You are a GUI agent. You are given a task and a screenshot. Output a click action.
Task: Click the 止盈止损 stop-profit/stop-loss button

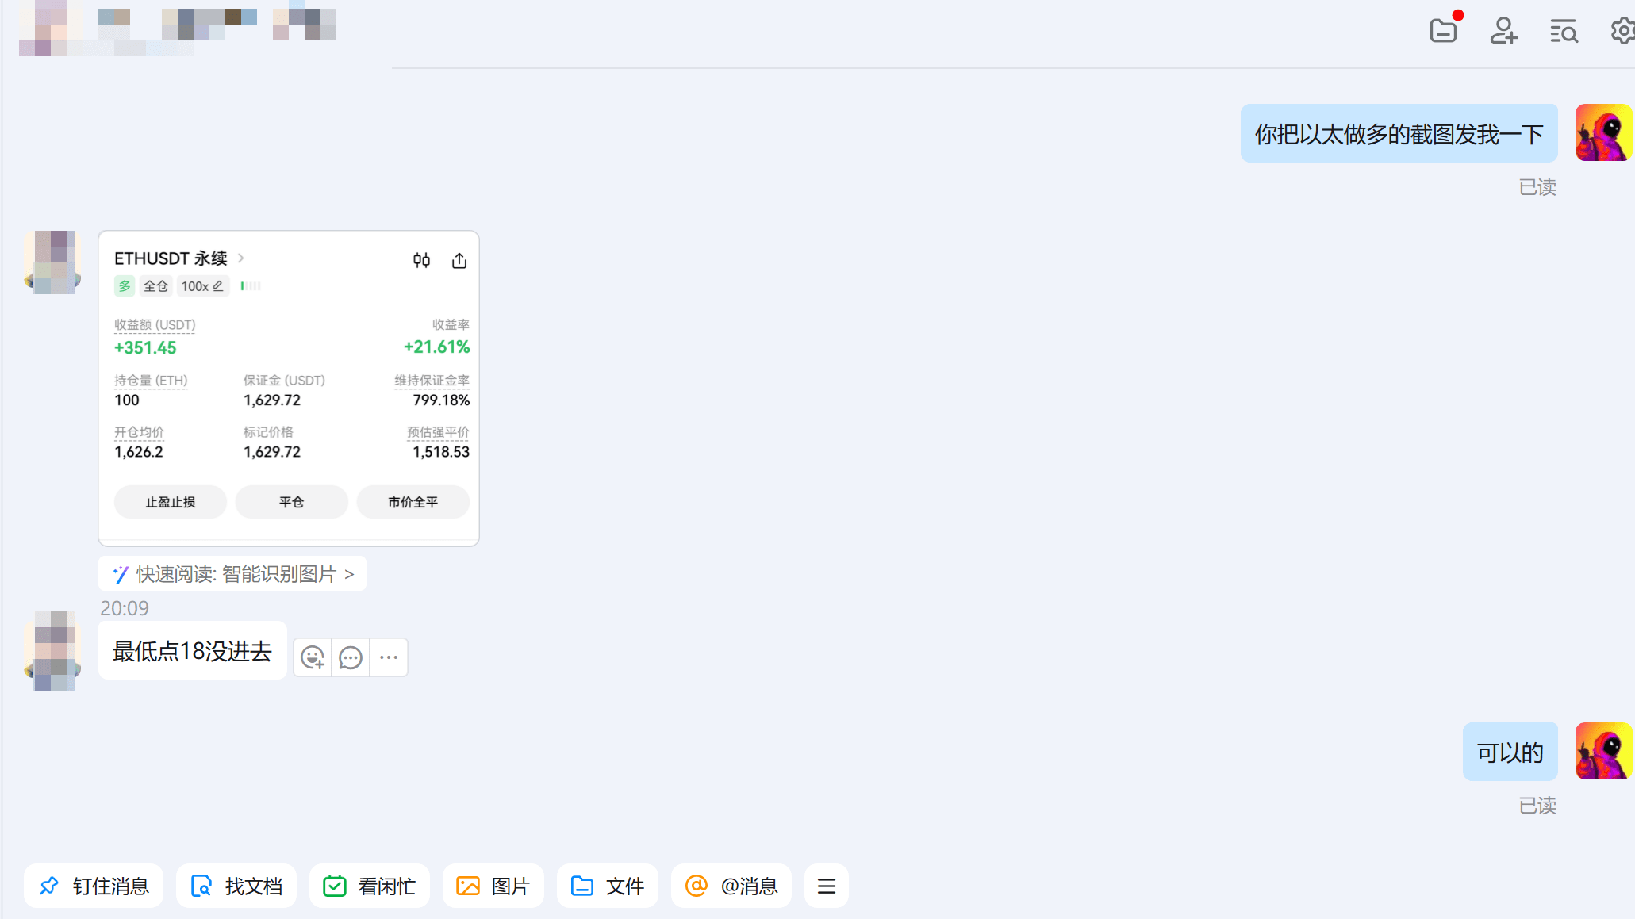pyautogui.click(x=170, y=501)
